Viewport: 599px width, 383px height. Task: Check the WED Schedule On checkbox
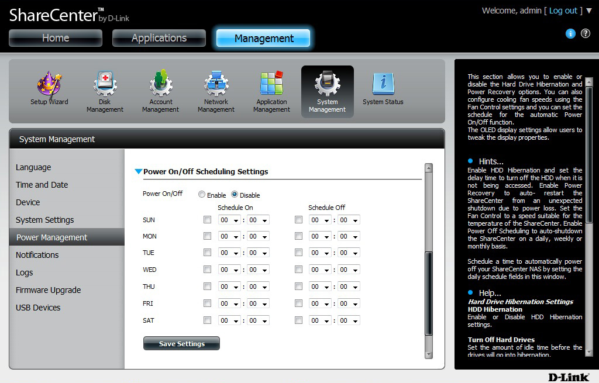(x=207, y=269)
